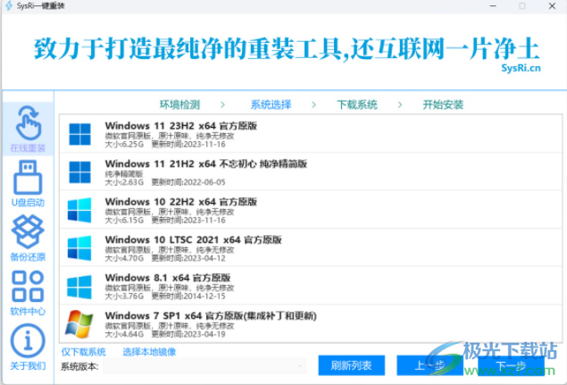The width and height of the screenshot is (567, 385).
Task: Click the Windows 8.1 logo icon
Action: [x=79, y=287]
